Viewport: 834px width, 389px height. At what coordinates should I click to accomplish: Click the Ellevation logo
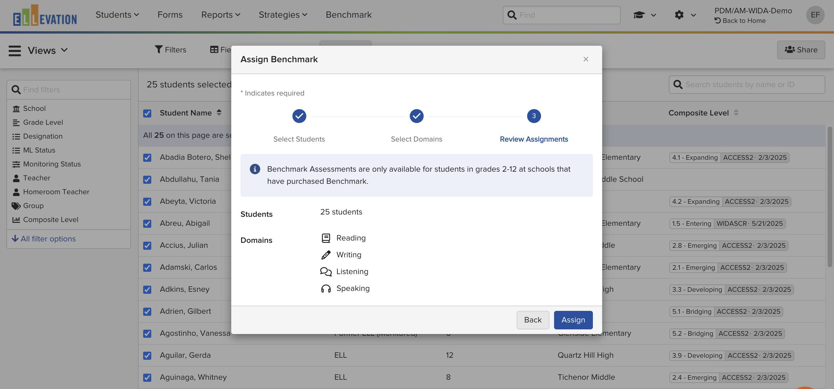[x=45, y=15]
